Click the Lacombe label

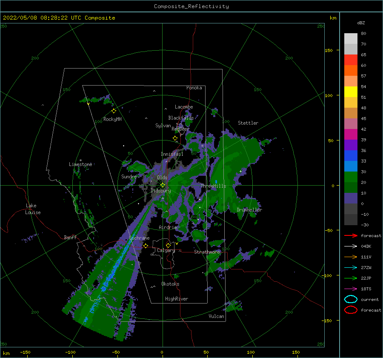pyautogui.click(x=184, y=107)
